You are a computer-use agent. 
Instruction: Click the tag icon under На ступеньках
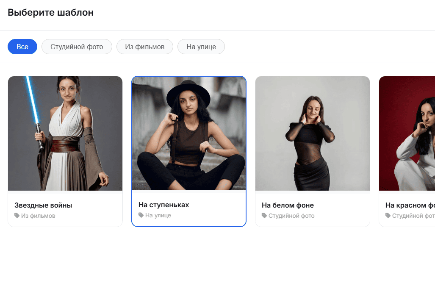(141, 215)
